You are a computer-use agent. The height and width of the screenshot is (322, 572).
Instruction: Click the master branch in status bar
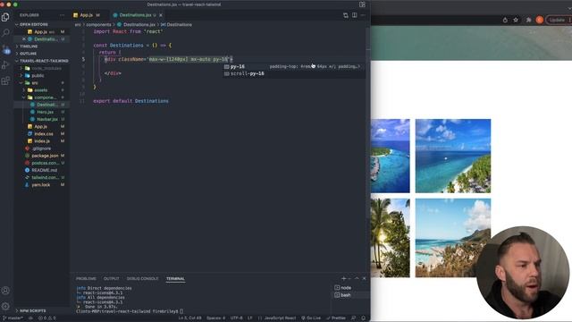coord(13,318)
